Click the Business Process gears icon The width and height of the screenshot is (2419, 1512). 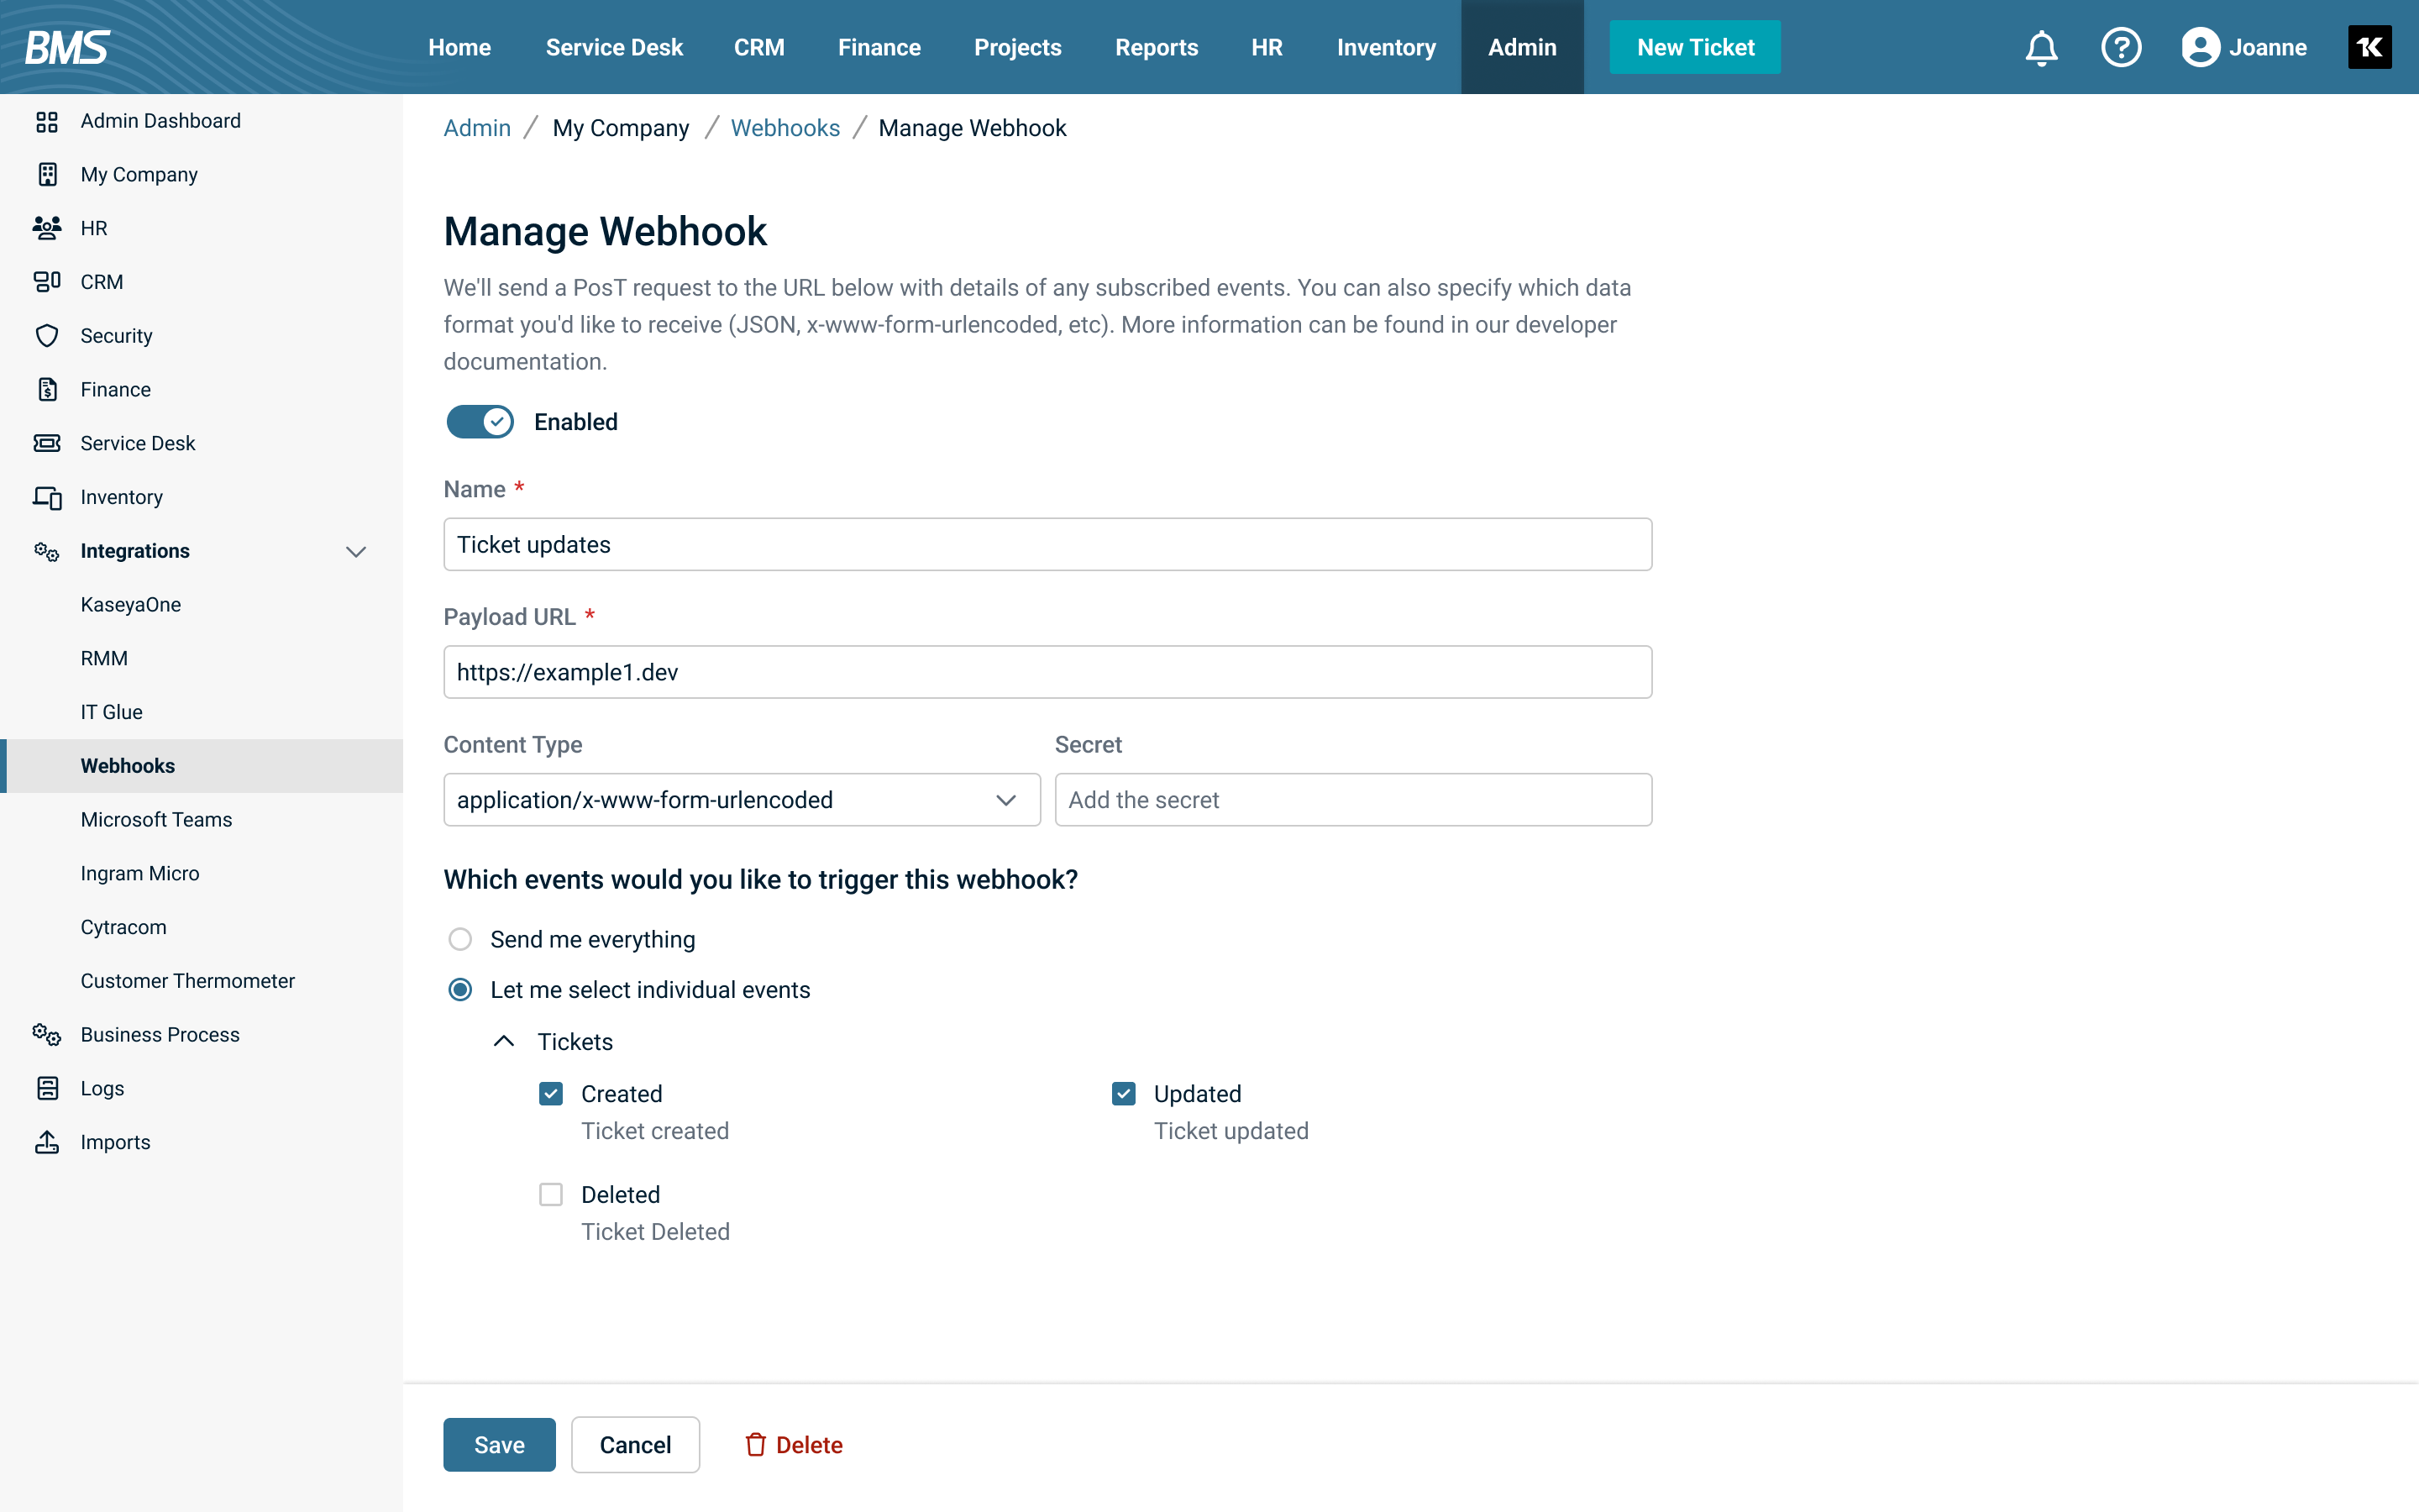point(47,1034)
